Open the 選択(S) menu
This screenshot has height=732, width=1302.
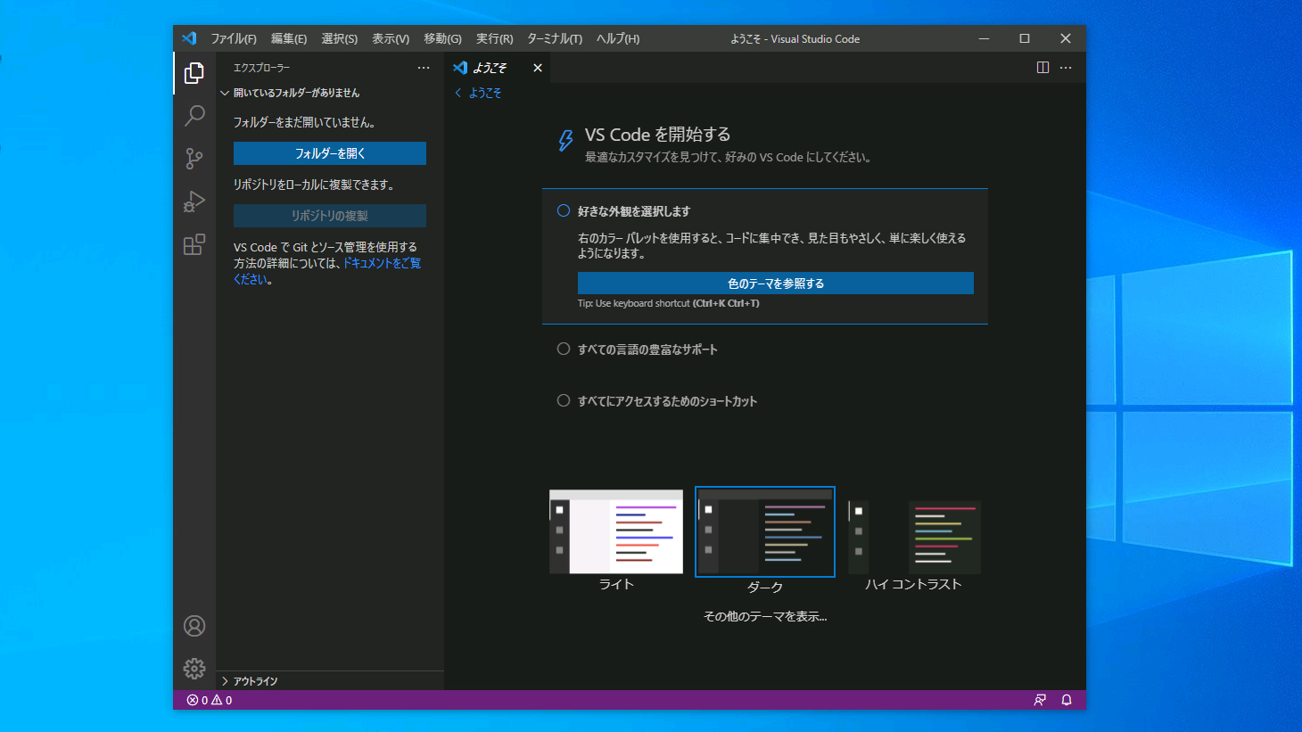pyautogui.click(x=340, y=38)
